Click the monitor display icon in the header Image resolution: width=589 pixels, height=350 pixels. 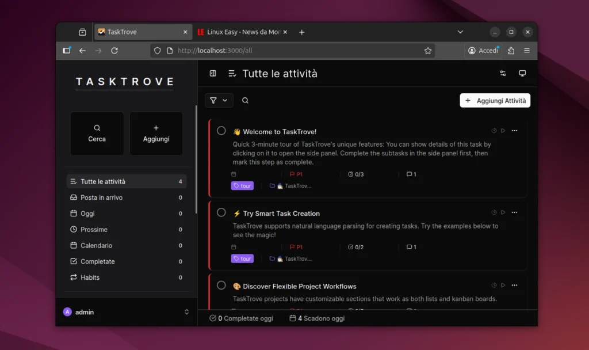click(522, 73)
